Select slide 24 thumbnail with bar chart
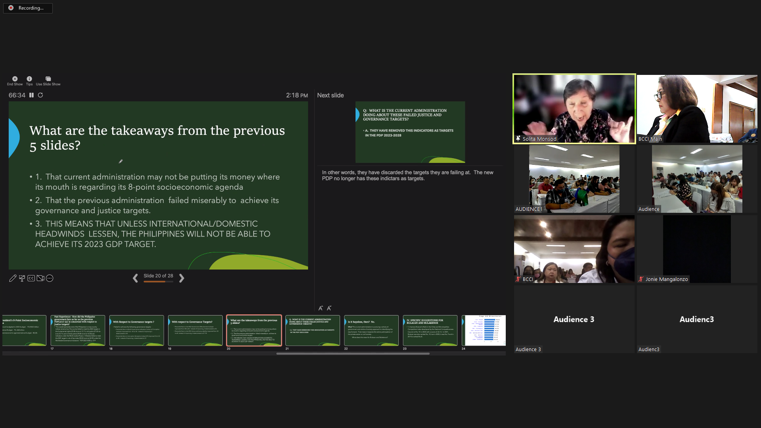Screen dimensions: 761x428 click(x=484, y=331)
